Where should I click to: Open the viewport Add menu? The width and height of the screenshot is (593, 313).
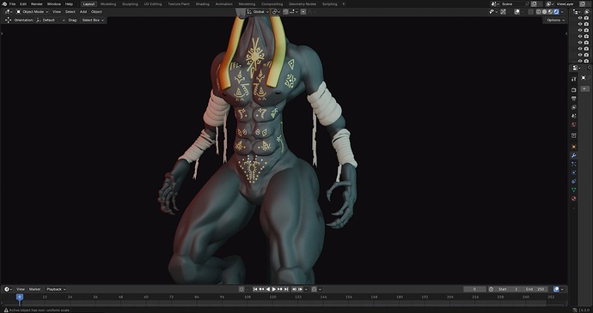pyautogui.click(x=83, y=12)
